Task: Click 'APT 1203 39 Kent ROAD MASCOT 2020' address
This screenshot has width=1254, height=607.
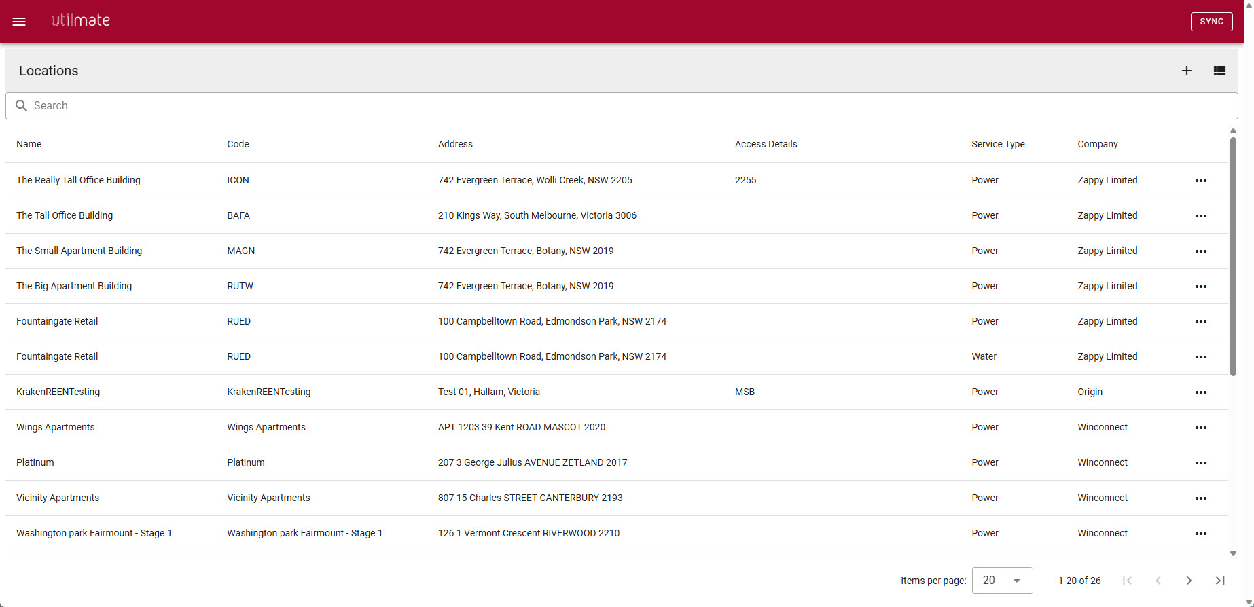Action: click(x=522, y=427)
